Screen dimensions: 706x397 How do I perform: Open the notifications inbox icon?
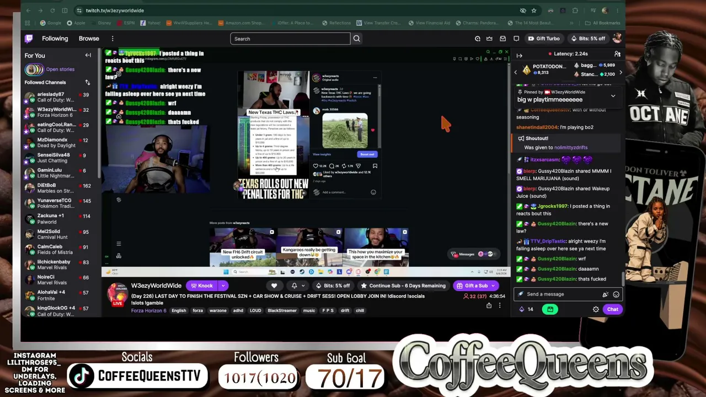[x=502, y=39]
